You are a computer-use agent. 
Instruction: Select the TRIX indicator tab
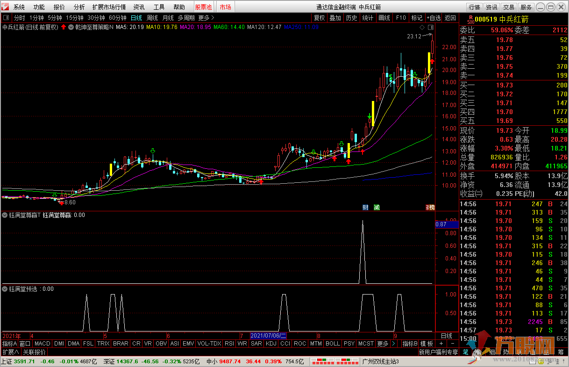pyautogui.click(x=103, y=344)
